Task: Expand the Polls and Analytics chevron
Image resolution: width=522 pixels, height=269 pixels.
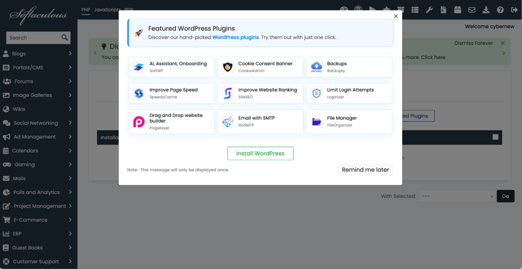Action: coord(70,192)
